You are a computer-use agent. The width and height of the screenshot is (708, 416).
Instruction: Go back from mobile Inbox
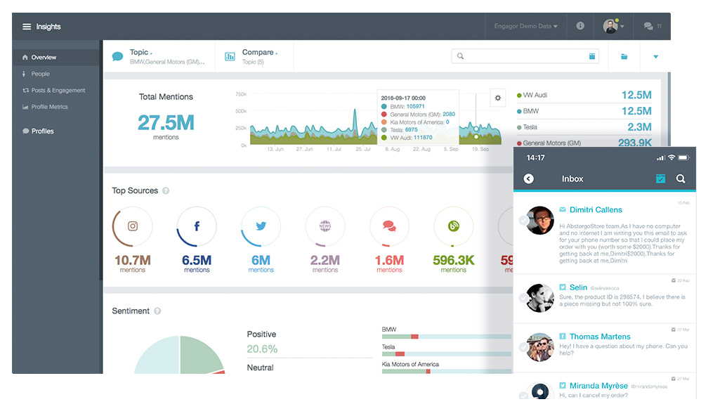click(529, 179)
